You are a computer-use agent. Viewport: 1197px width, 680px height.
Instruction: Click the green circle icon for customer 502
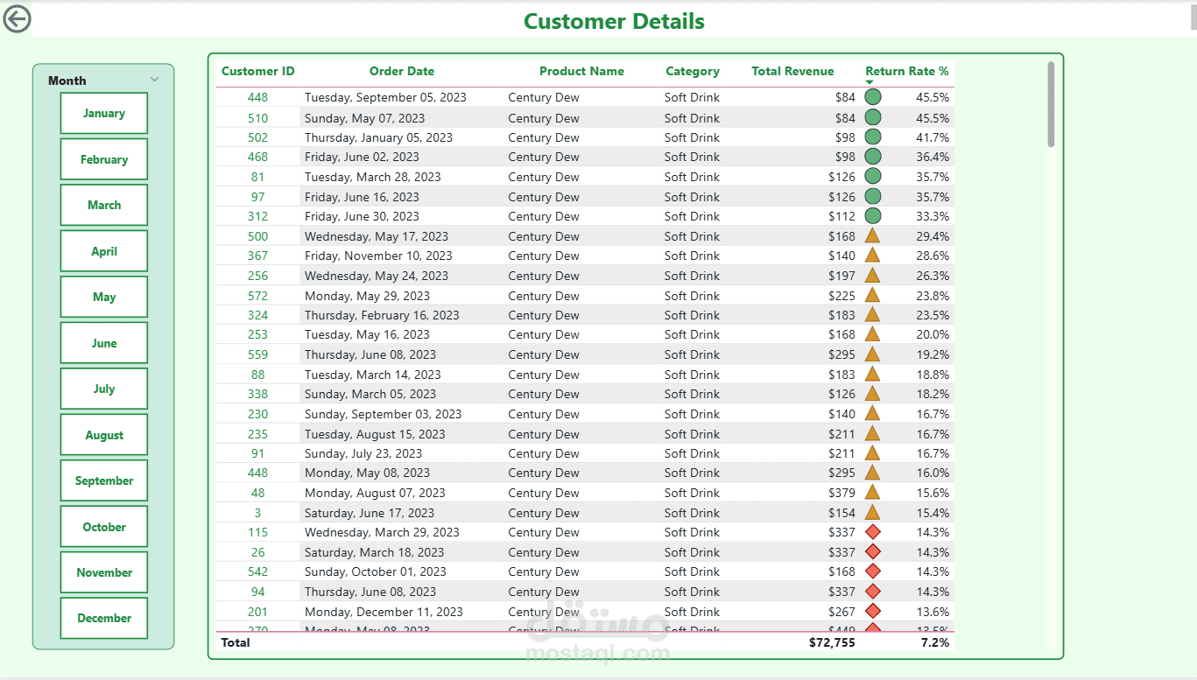[x=873, y=137]
